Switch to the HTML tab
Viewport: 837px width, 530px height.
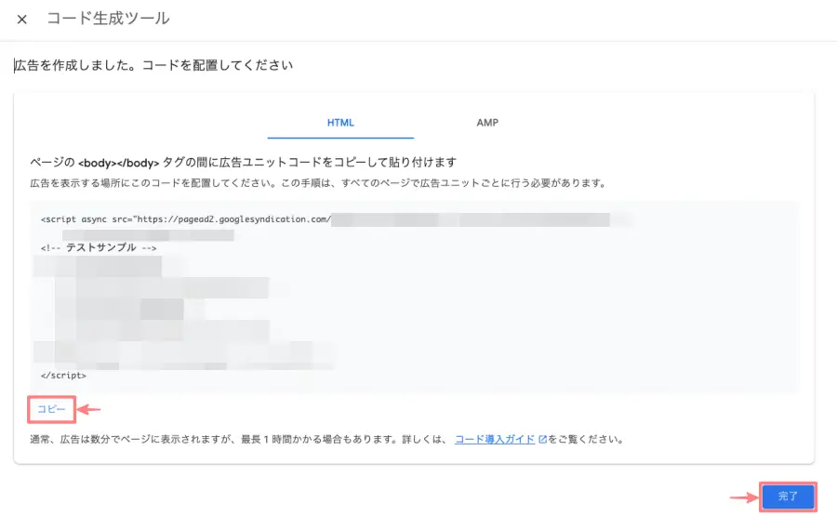pos(340,123)
